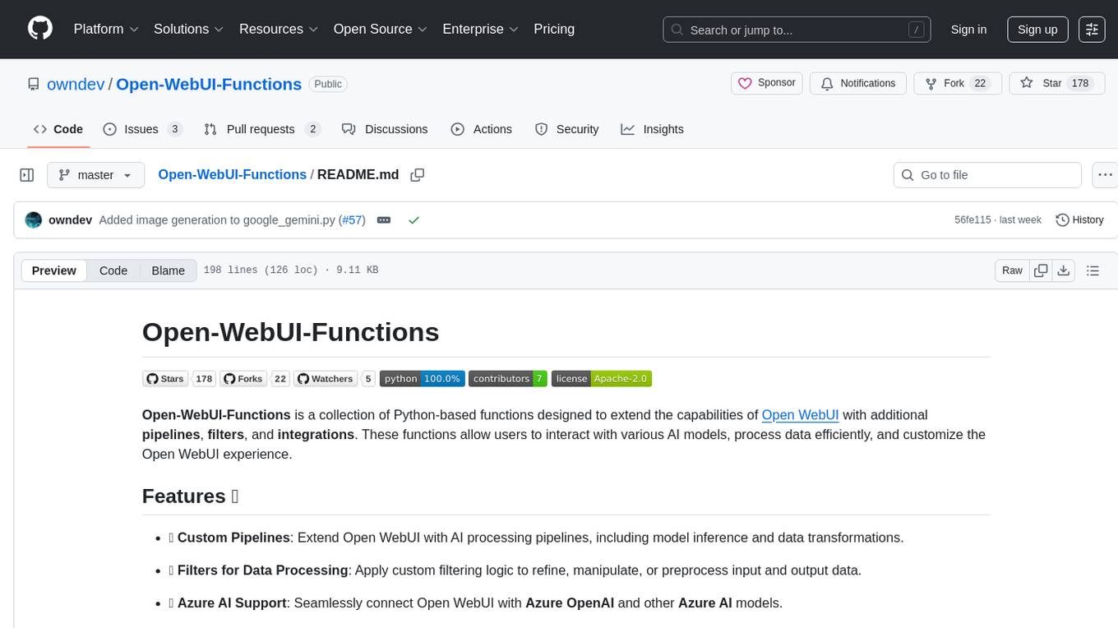Click the Notifications bell button

coord(858,83)
